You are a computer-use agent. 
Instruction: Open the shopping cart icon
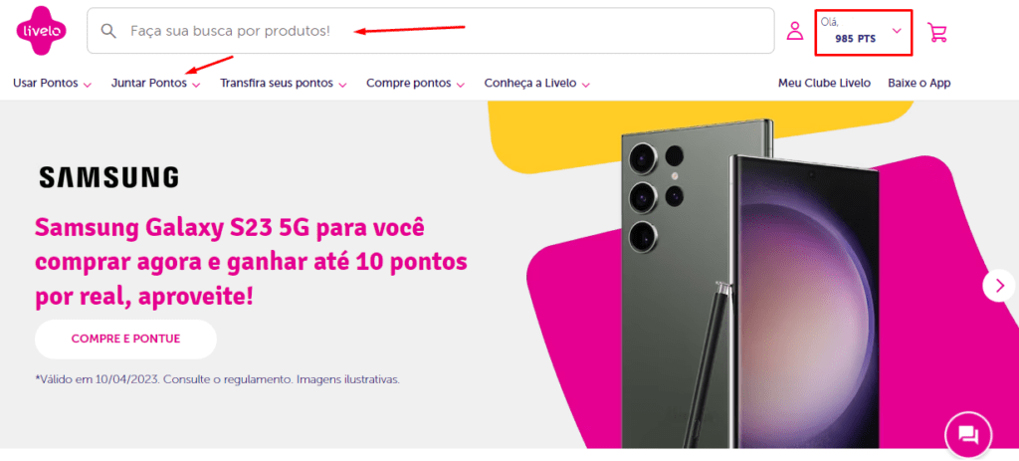coord(937,32)
